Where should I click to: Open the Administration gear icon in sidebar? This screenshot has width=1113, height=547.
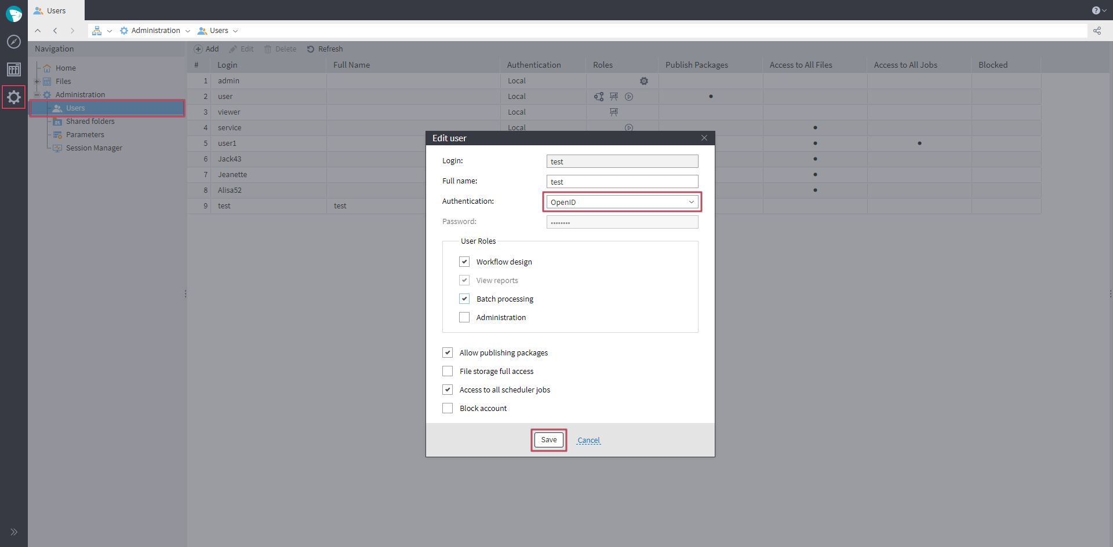pyautogui.click(x=14, y=97)
